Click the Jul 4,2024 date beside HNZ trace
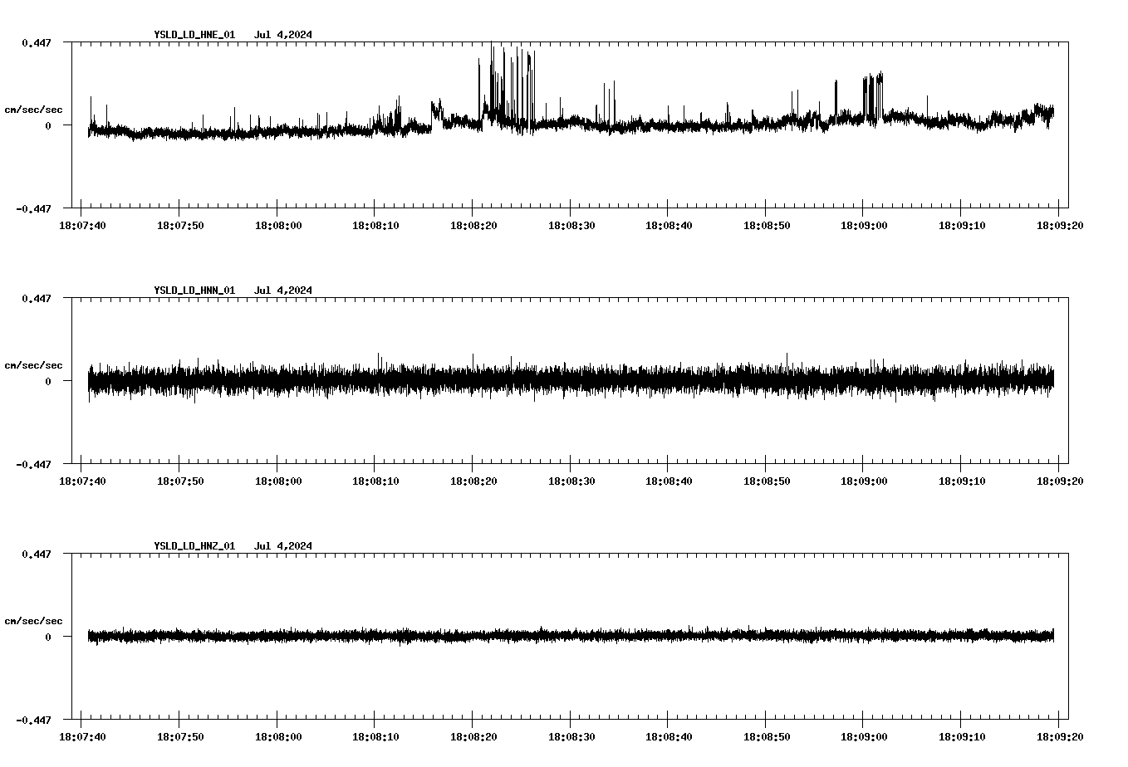Image resolution: width=1128 pixels, height=767 pixels. [x=285, y=545]
